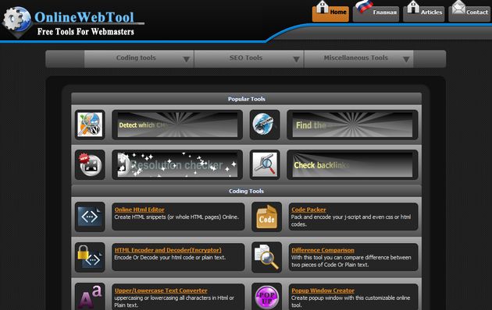Screen dimensions: 492x310
Task: Open the Coding tools menu
Action: coord(139,58)
